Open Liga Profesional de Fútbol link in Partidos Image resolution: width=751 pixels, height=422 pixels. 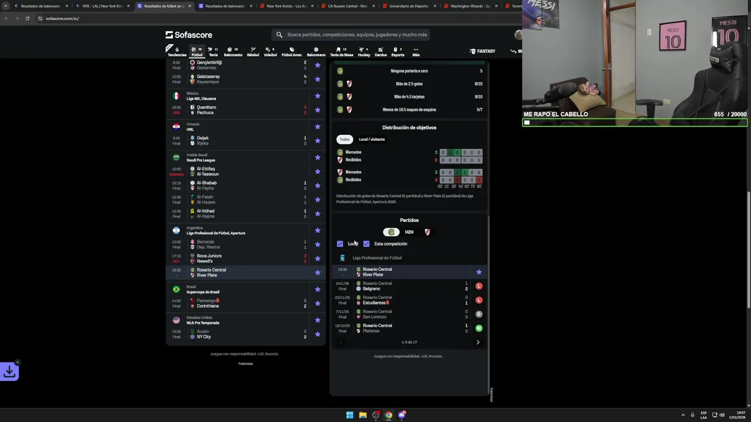coord(377,258)
